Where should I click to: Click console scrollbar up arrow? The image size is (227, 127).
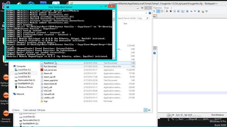(x=113, y=11)
